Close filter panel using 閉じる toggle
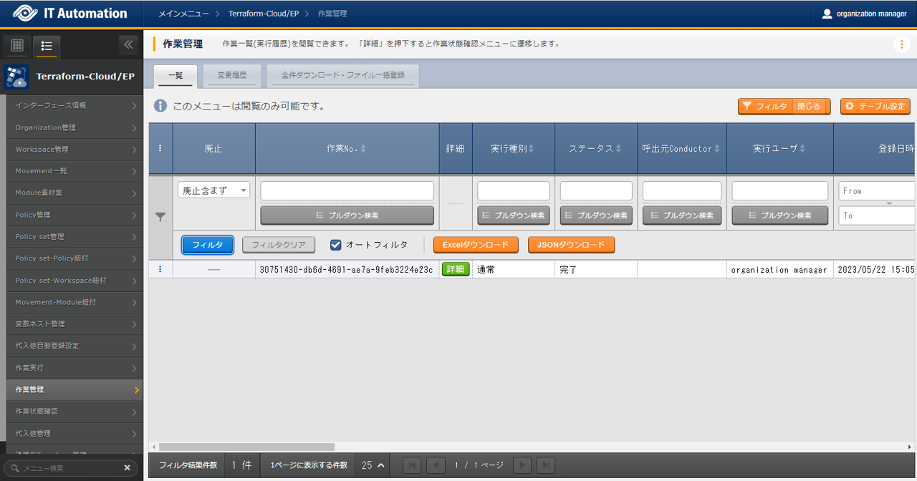The image size is (917, 481). point(811,107)
